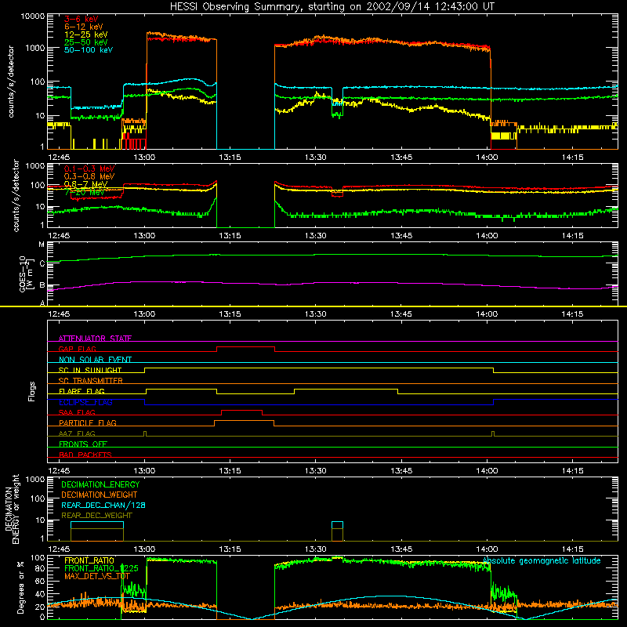627x627 pixels.
Task: Select the green 25-50 keV legend entry
Action: 86,42
